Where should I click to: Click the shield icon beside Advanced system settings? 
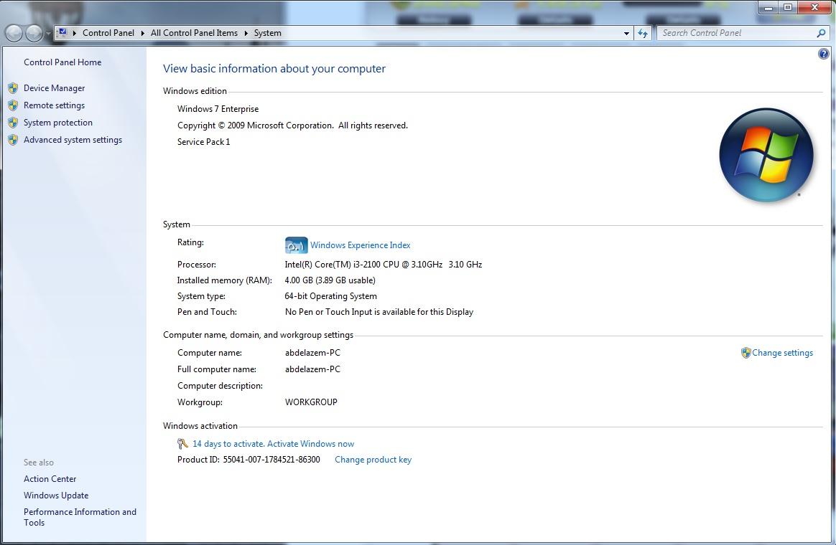(14, 140)
